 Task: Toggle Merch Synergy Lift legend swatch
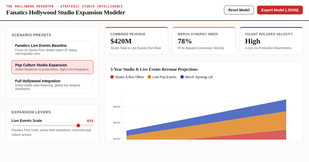(x=182, y=77)
